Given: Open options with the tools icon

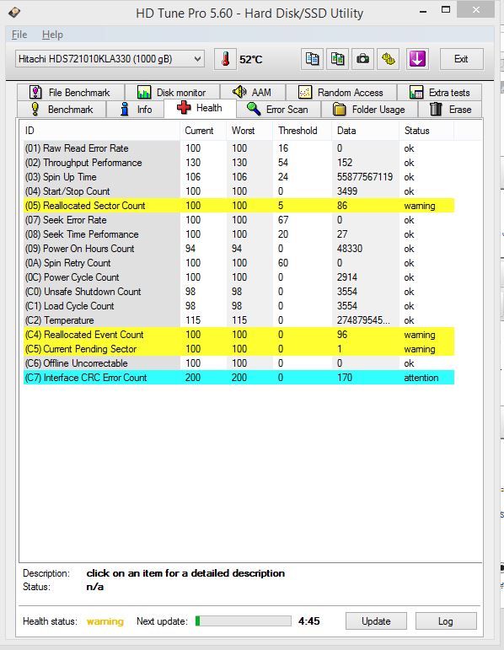Looking at the screenshot, I should pyautogui.click(x=389, y=59).
